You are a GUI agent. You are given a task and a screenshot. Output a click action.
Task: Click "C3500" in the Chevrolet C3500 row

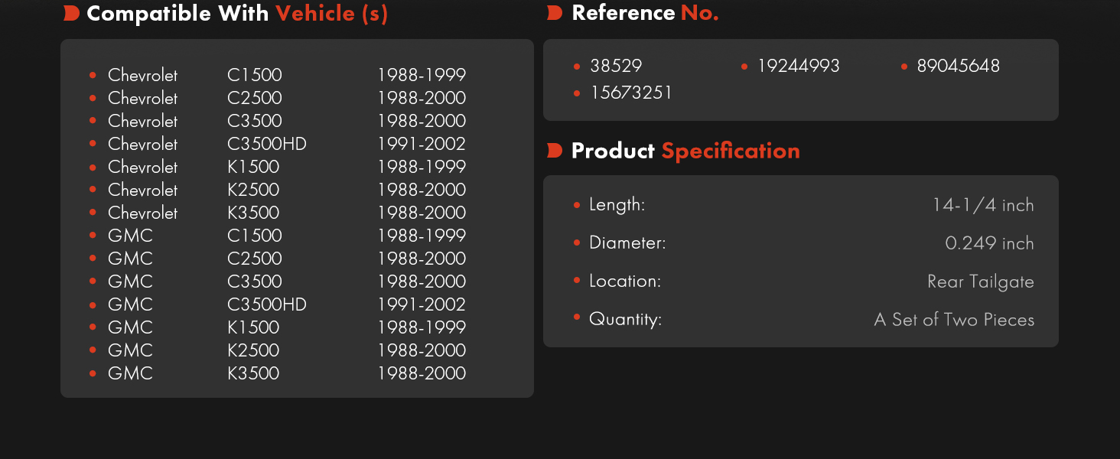click(255, 121)
